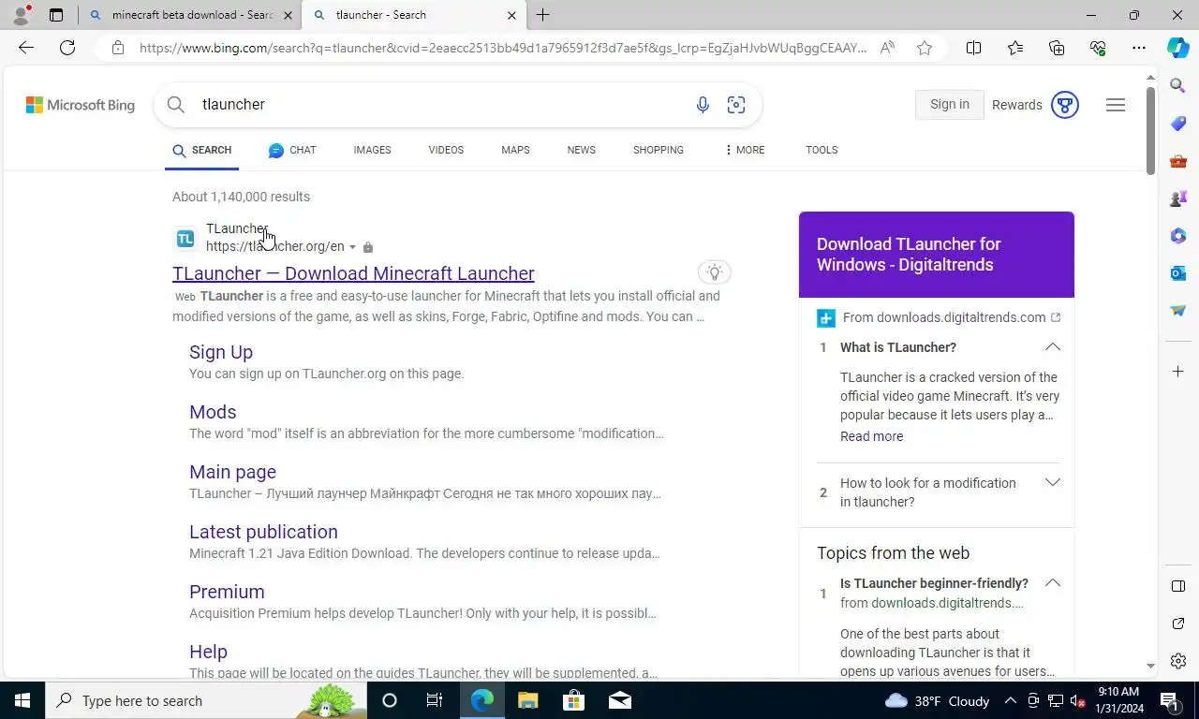Open the sidebar Games chess icon
This screenshot has height=719, width=1199.
[x=1178, y=198]
